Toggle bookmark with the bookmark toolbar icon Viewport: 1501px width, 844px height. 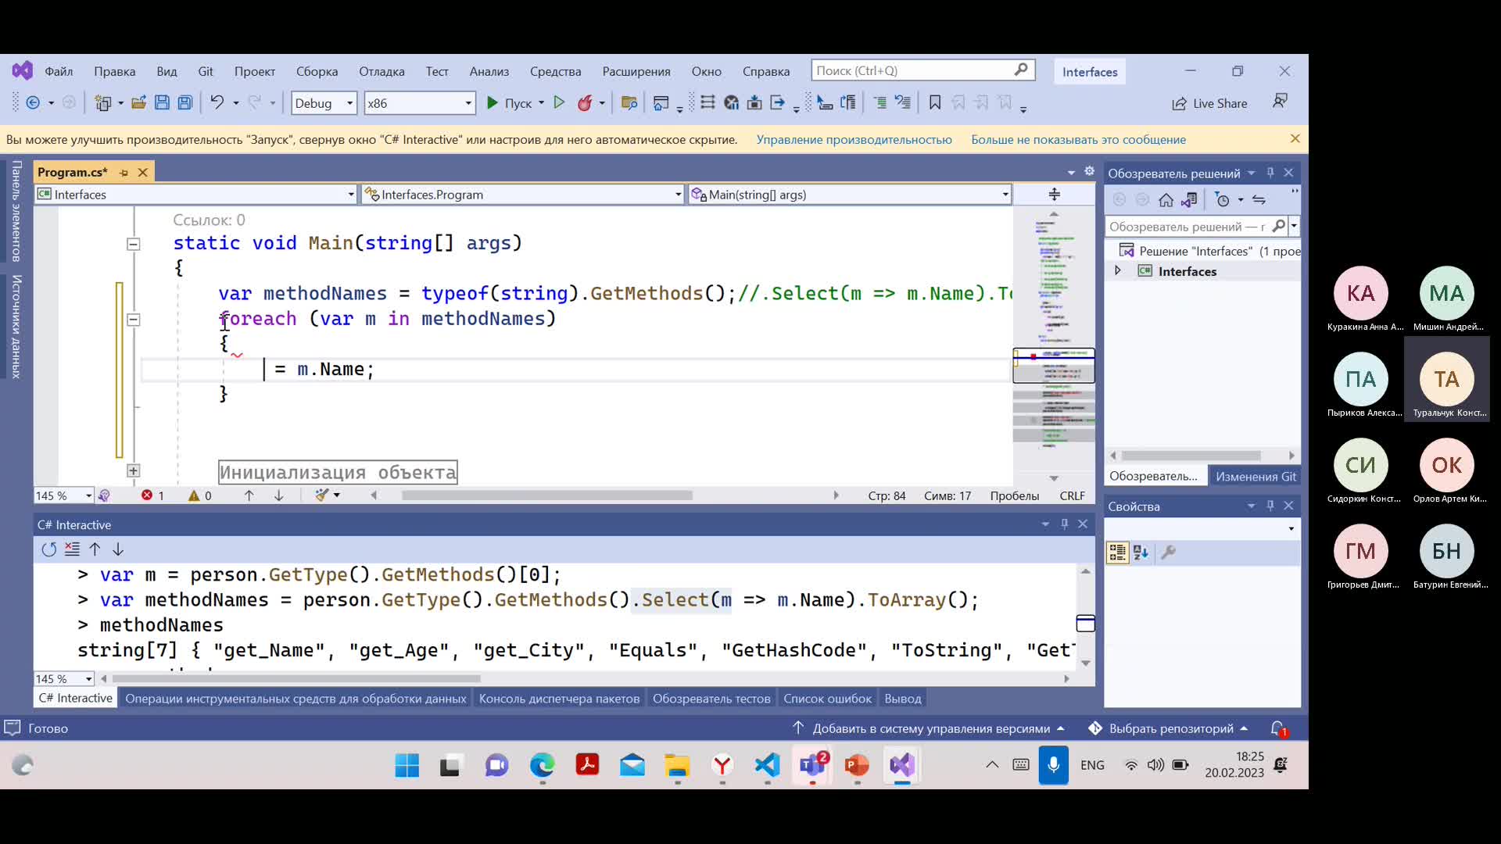[x=934, y=102]
